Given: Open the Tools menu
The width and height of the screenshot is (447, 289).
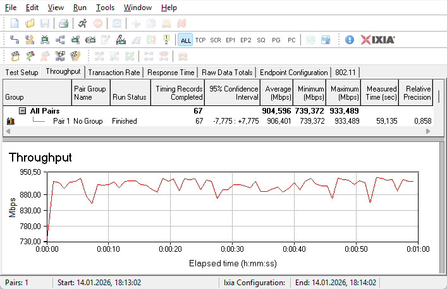Looking at the screenshot, I should pyautogui.click(x=105, y=8).
